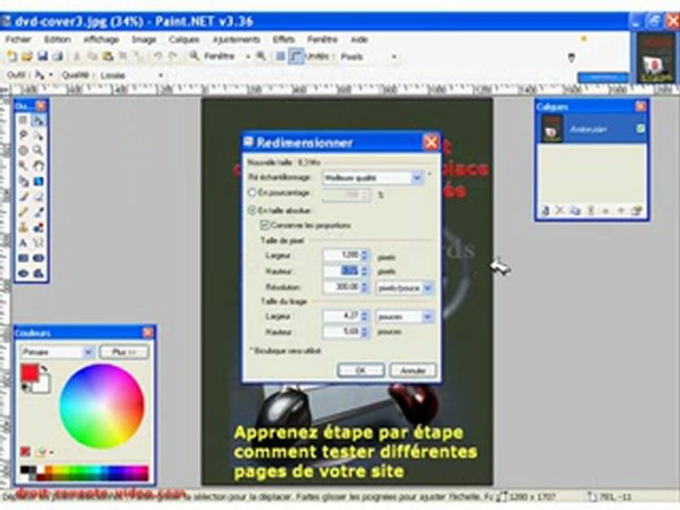Toggle rulers display in toolbar
680x510 pixels.
[296, 57]
